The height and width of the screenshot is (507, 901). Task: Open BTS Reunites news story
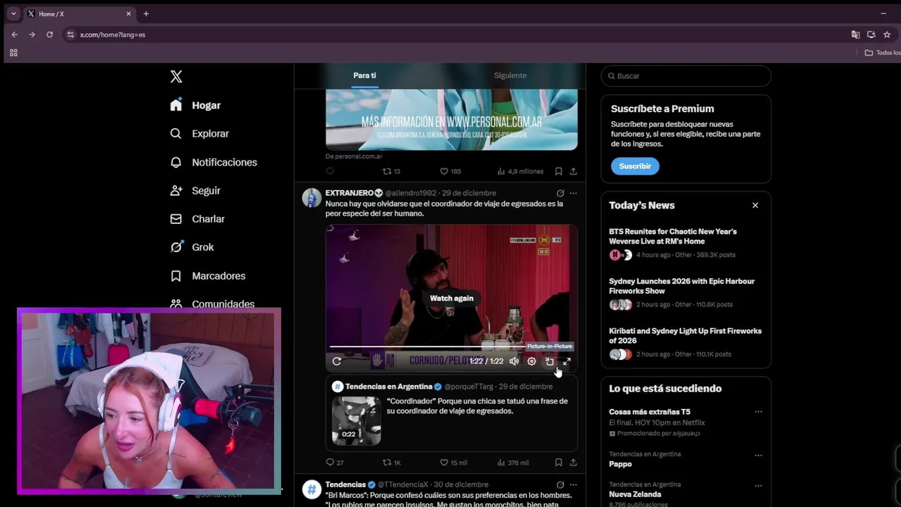686,243
